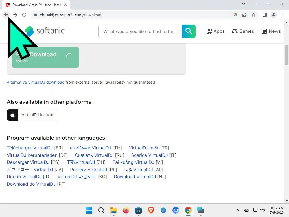289x217 pixels.
Task: Click the page vertical scrollbar thumb
Action: (286, 55)
